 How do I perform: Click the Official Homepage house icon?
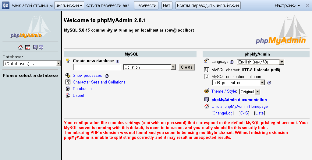pos(207,106)
